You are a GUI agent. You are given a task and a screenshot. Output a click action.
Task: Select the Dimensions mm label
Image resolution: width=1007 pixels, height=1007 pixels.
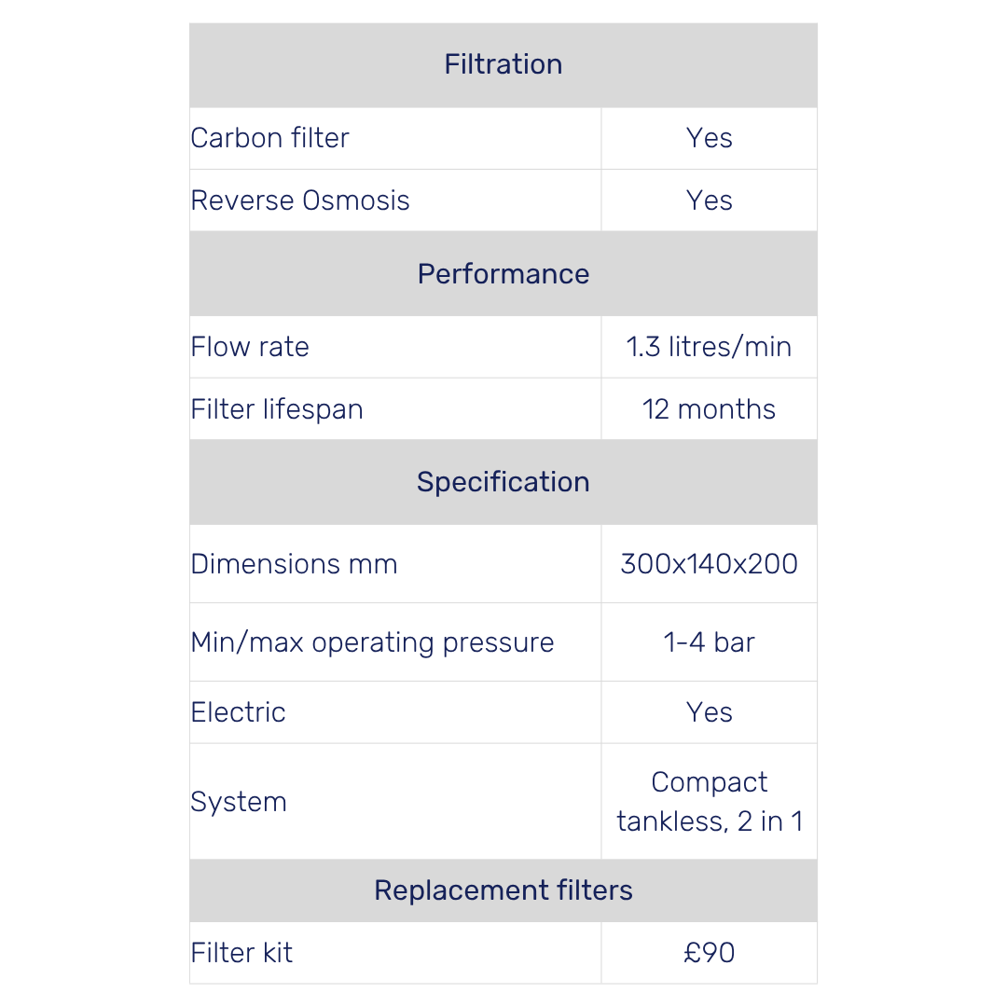point(294,564)
